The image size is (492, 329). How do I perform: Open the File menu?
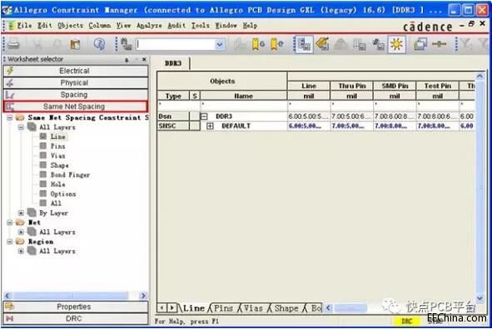tap(24, 26)
